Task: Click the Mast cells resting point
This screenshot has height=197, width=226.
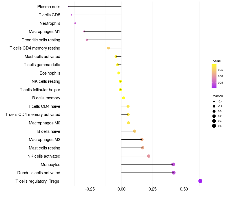Action: [143, 148]
